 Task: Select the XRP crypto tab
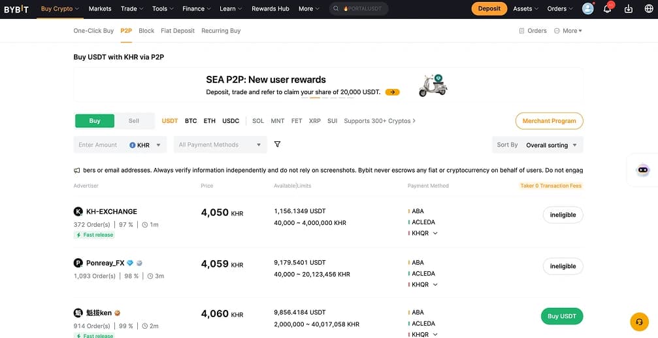315,121
